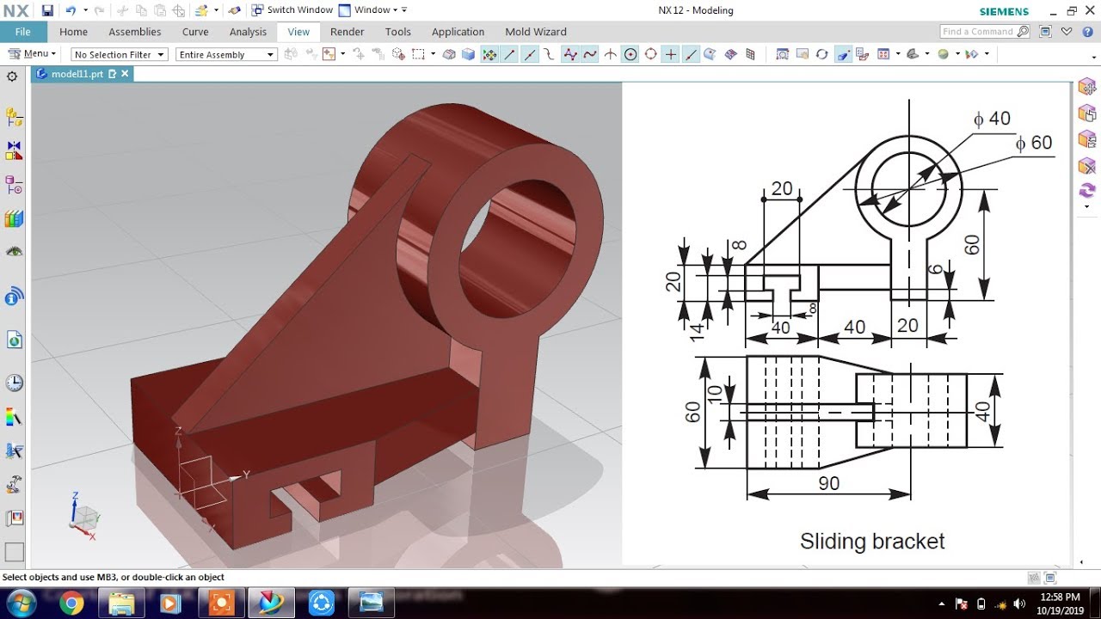Open the resource bar settings gear
1101x619 pixels.
point(12,77)
